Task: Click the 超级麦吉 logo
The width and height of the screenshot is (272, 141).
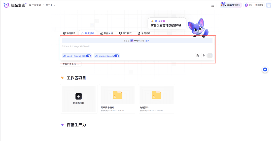Action: pyautogui.click(x=15, y=5)
